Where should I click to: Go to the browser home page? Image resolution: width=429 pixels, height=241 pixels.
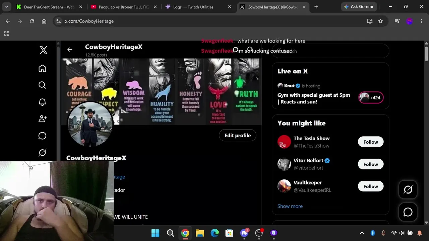(44, 21)
